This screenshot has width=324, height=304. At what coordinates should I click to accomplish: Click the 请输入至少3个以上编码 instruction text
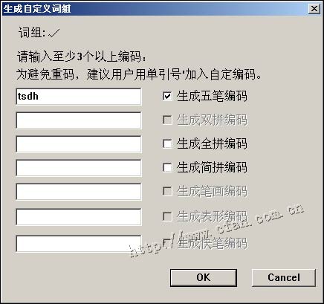(82, 56)
